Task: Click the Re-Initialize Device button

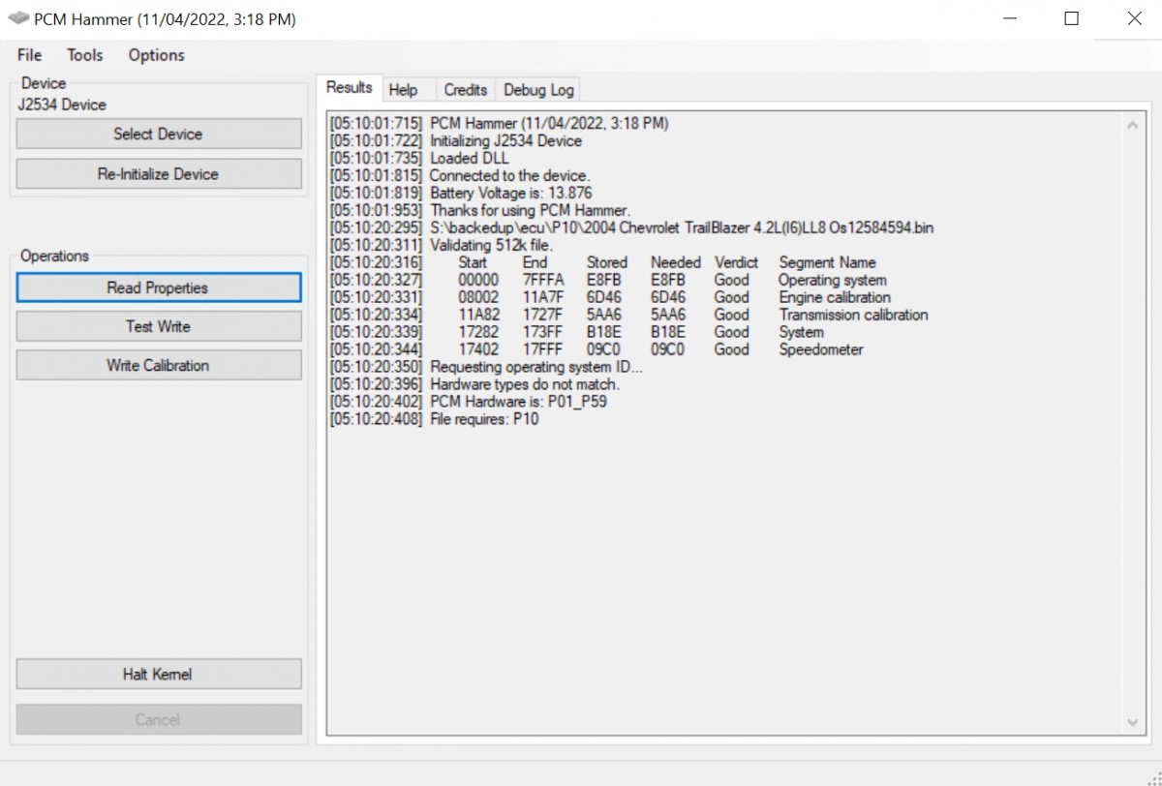Action: click(159, 174)
